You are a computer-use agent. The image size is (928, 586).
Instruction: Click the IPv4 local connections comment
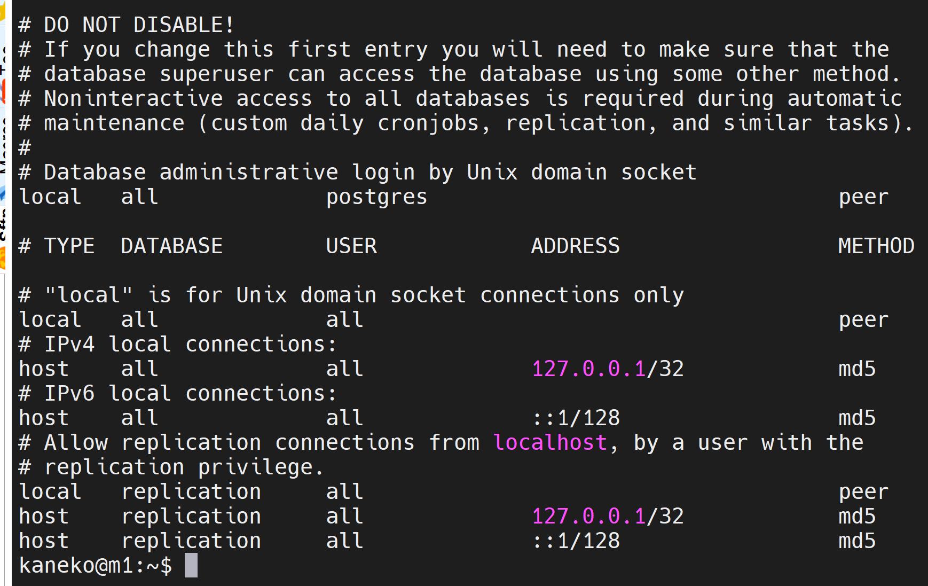pos(177,344)
